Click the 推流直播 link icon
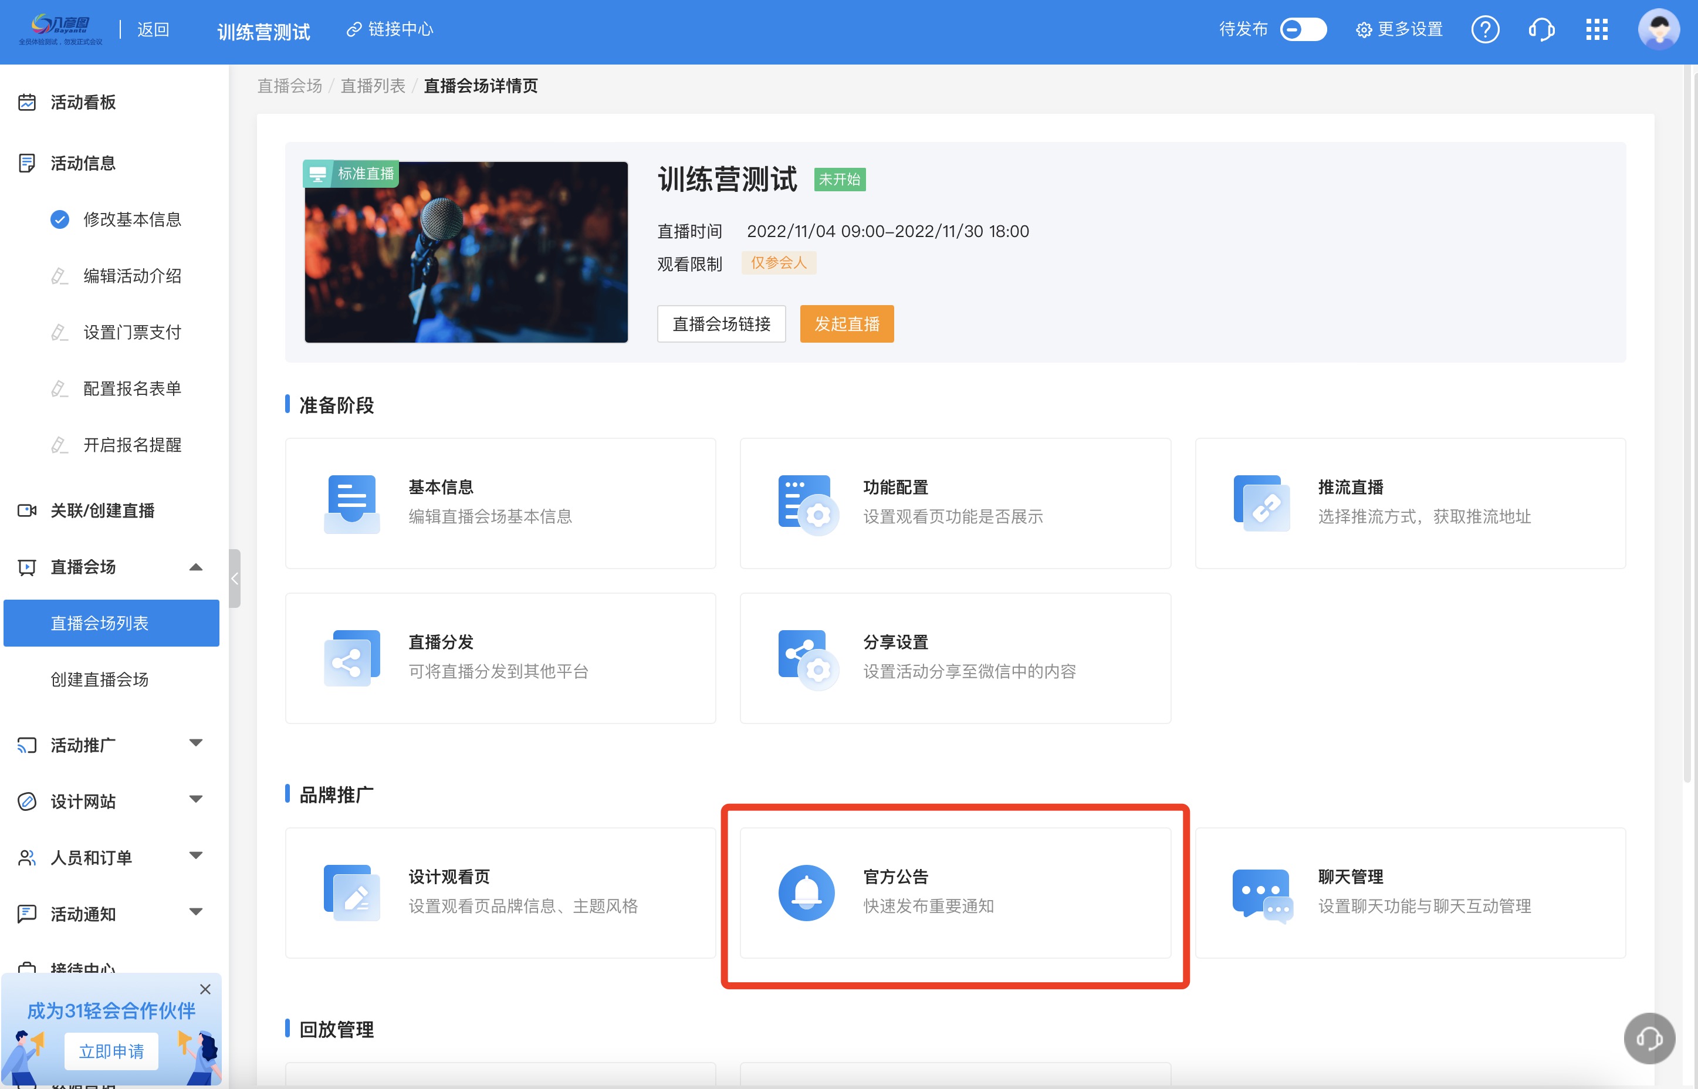 [x=1262, y=503]
